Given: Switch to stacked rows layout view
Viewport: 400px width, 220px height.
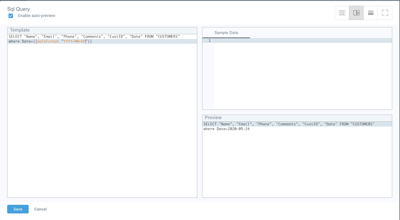Looking at the screenshot, I should tap(370, 13).
